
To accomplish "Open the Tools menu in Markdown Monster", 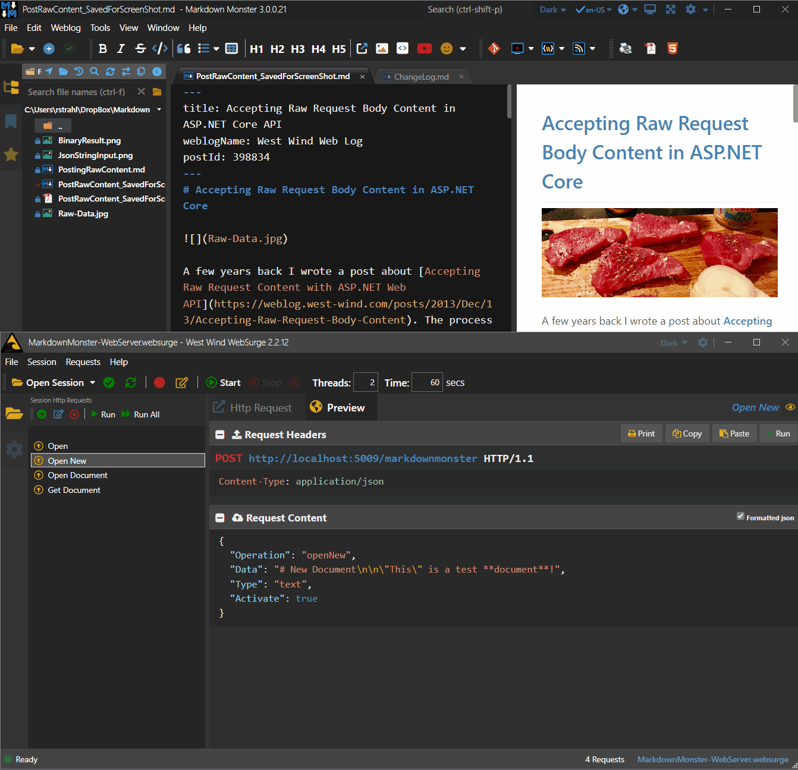I will point(100,28).
